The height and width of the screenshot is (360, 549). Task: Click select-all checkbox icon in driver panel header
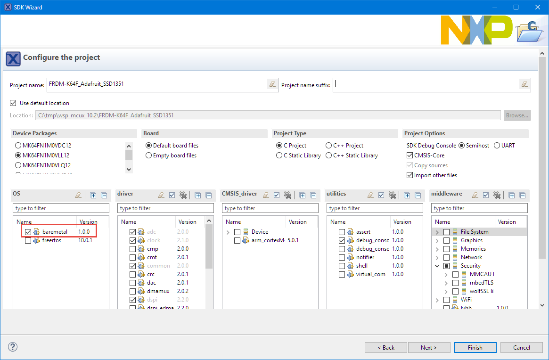[x=172, y=195]
